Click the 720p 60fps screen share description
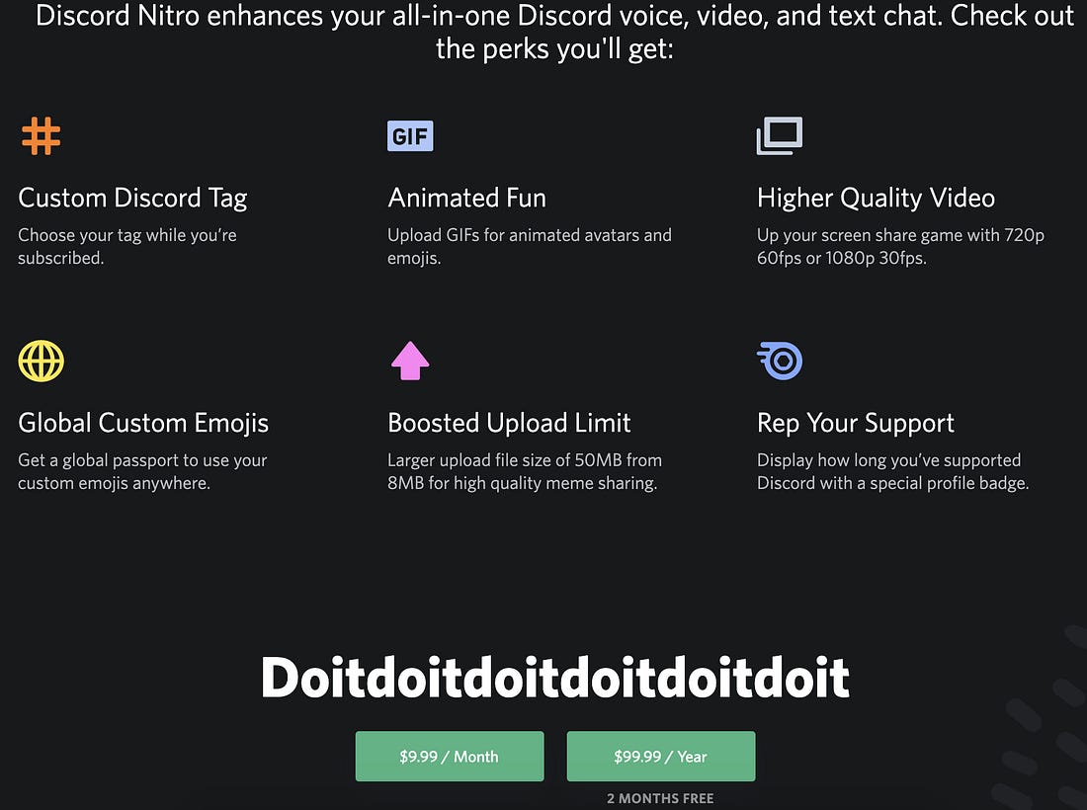Screen dimensions: 1087x810 [x=900, y=247]
